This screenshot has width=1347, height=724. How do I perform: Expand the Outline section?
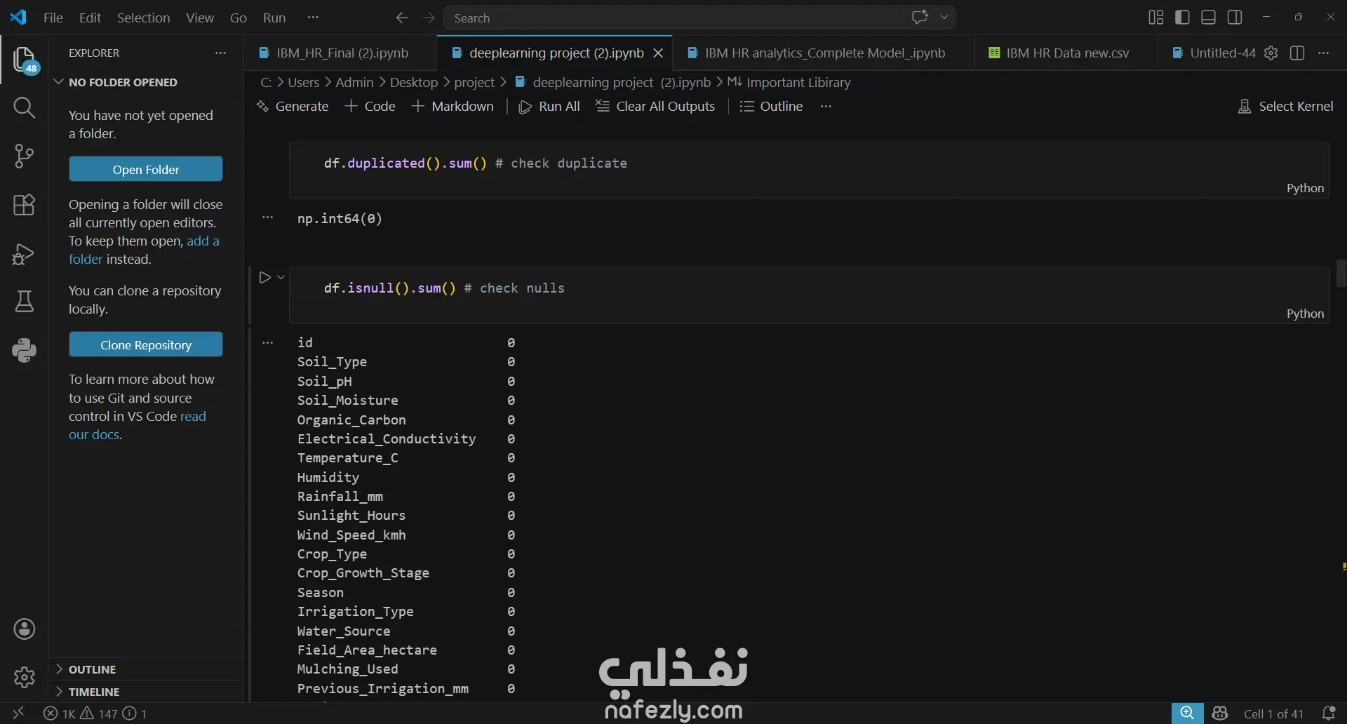[146, 669]
